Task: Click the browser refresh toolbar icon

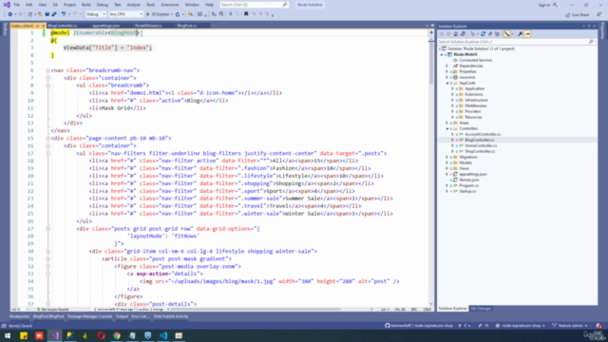Action: 178,14
